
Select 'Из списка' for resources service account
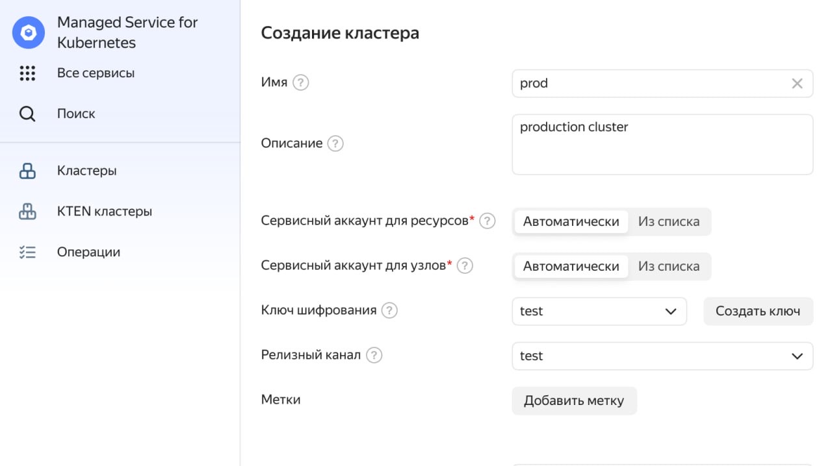point(669,221)
